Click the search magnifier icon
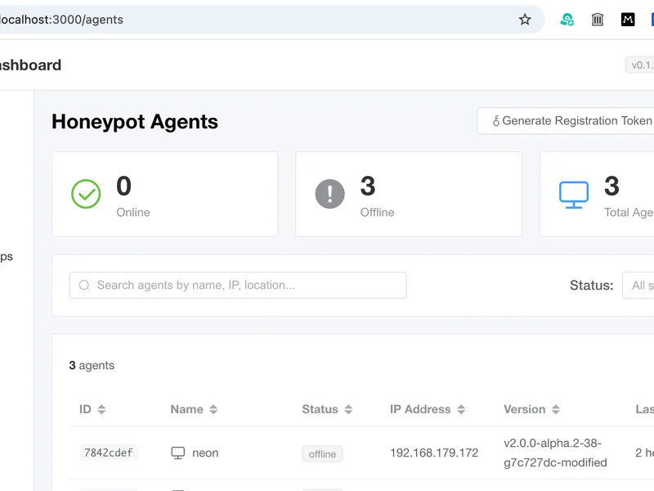Screen dimensions: 654x491 [x=84, y=285]
